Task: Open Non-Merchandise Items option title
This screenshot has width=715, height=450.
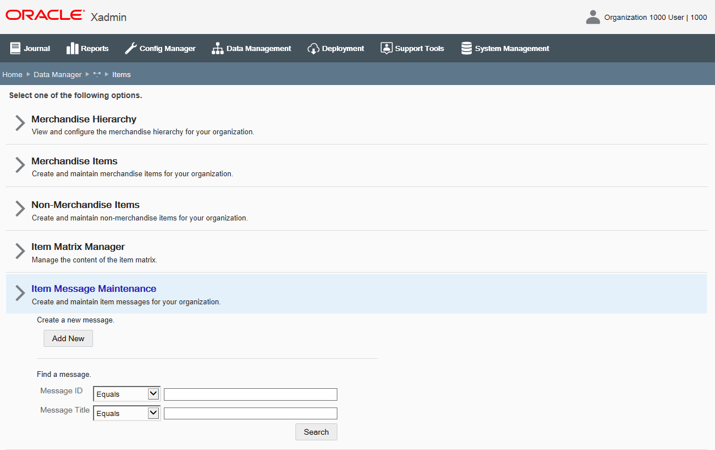Action: coord(86,205)
